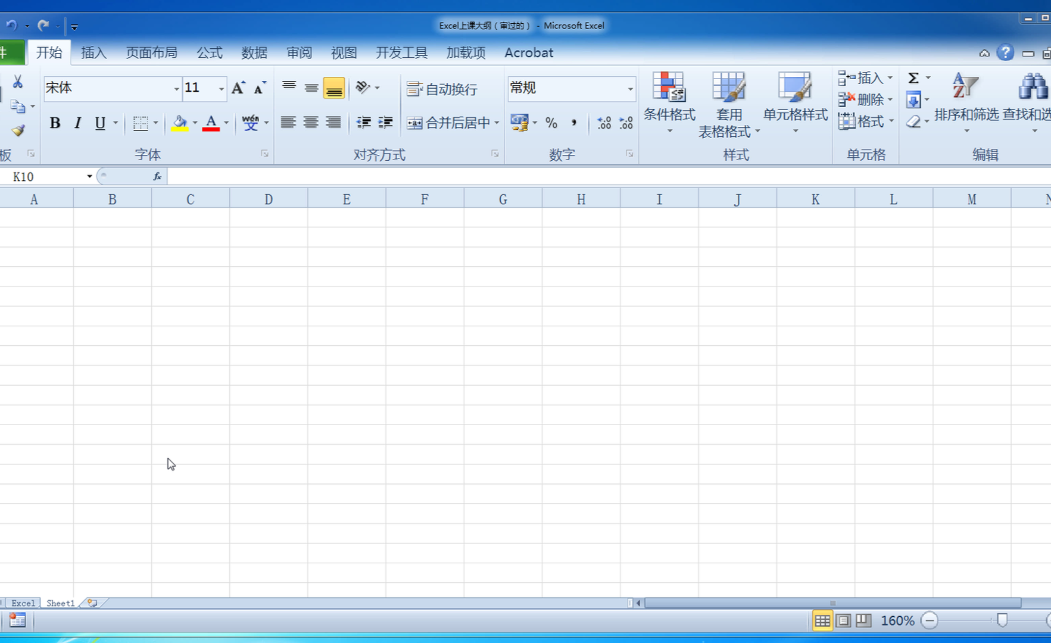1051x643 pixels.
Task: Click the 格式 cells button
Action: click(x=865, y=121)
